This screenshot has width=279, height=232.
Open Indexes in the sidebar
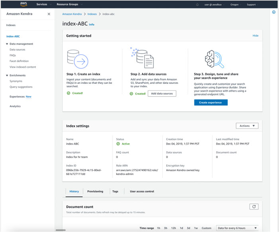point(11,25)
